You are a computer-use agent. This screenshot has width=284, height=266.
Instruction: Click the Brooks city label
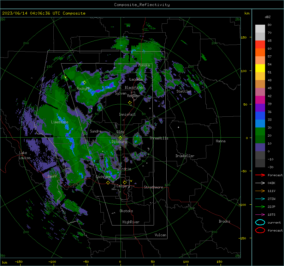point(224,221)
